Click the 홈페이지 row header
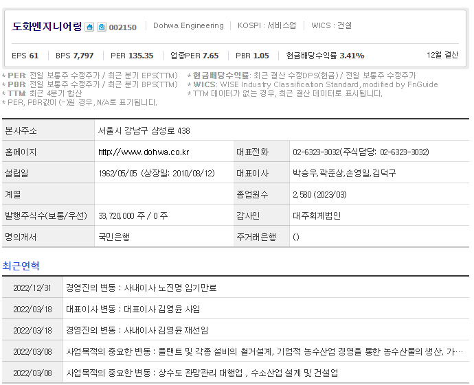474x385 pixels. pos(48,151)
